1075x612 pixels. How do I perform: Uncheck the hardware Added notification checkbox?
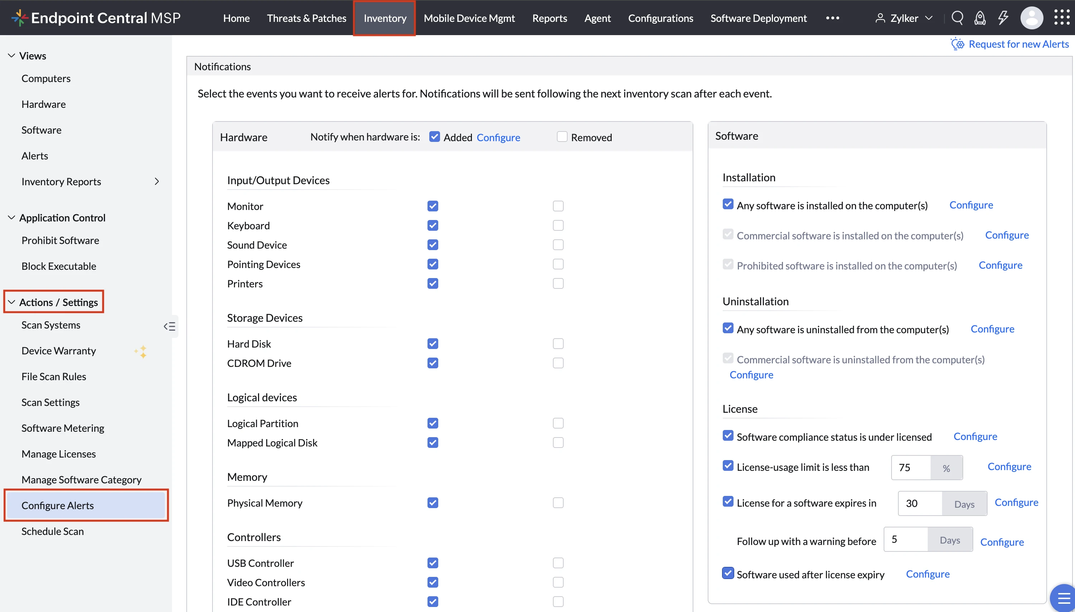tap(434, 137)
